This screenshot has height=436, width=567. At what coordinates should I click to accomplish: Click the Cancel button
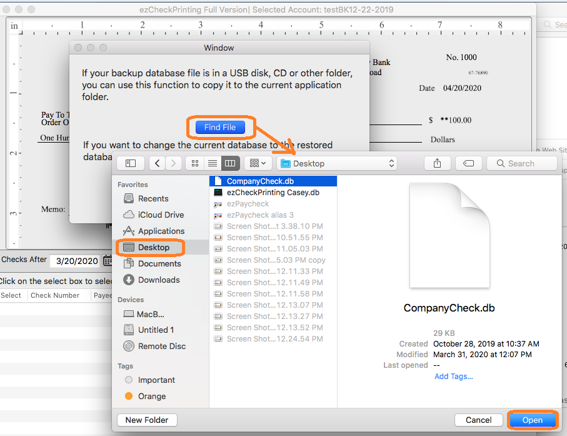[x=478, y=420]
